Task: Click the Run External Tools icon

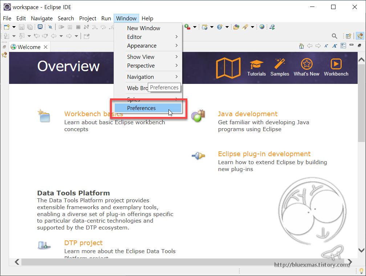Action: [187, 27]
